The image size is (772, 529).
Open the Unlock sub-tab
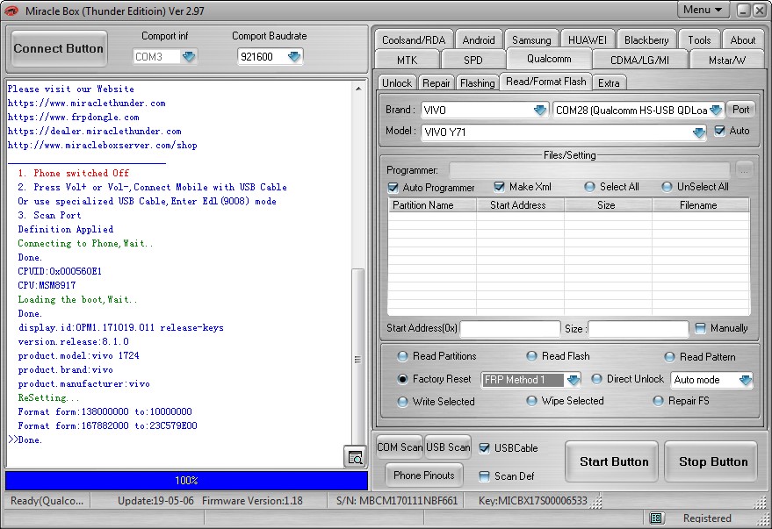397,83
